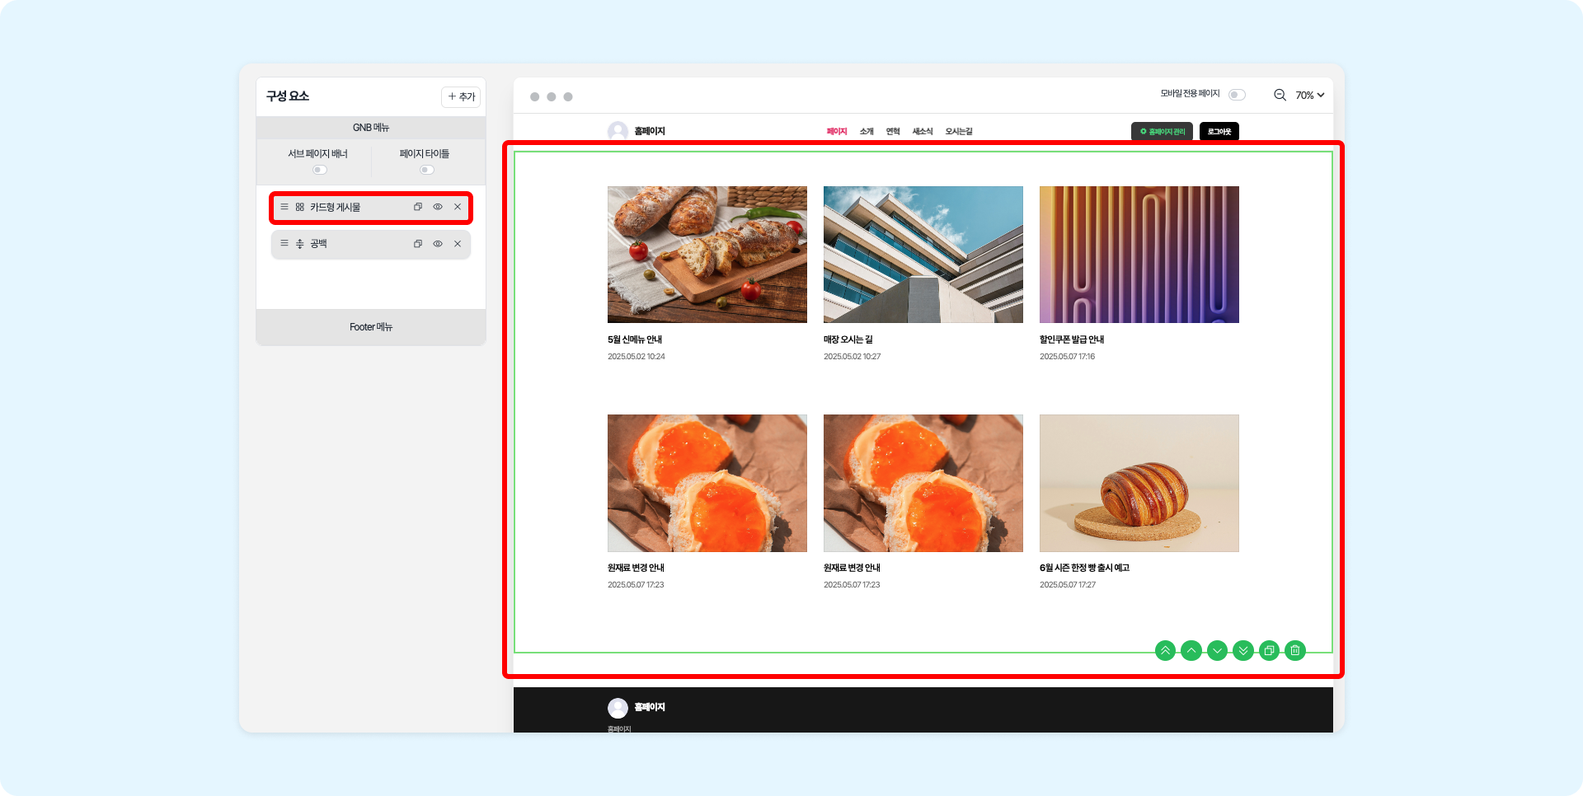The height and width of the screenshot is (796, 1583).
Task: Click the profile avatar in preview header
Action: [x=618, y=131]
